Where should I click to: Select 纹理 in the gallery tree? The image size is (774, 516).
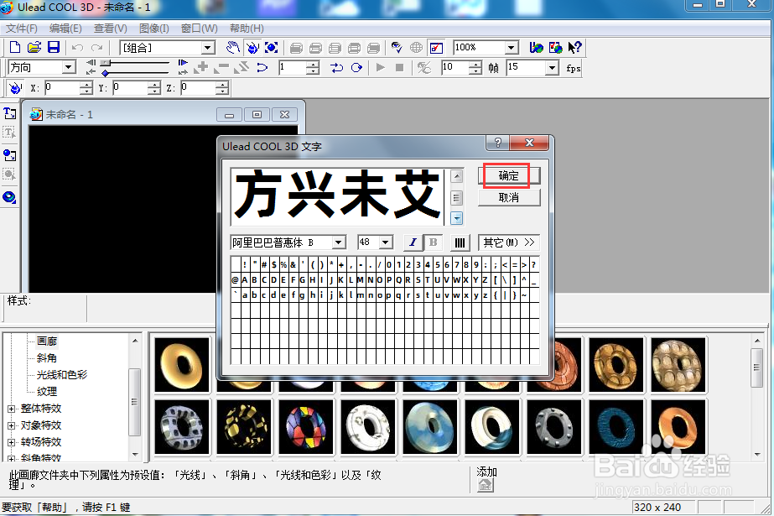click(47, 392)
